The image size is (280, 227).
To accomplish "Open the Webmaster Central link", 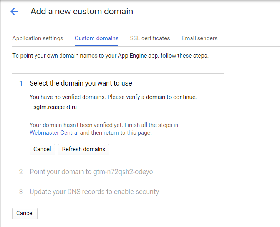I will click(x=54, y=133).
